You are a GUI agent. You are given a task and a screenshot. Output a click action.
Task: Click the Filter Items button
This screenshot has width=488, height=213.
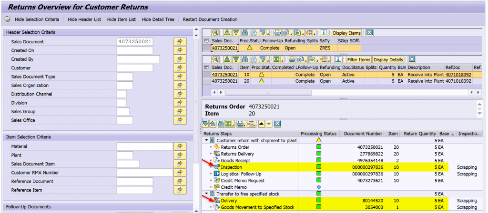[x=358, y=59]
